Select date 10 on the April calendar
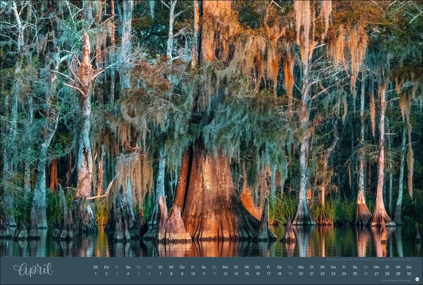Image resolution: width=423 pixels, height=285 pixels. click(x=193, y=274)
